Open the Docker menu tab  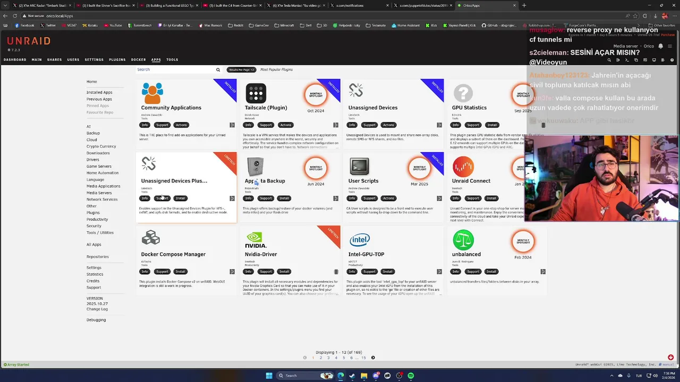click(138, 59)
